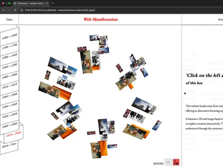The image size is (223, 167).
Task: Open the Dates header tab
Action: coord(9,19)
